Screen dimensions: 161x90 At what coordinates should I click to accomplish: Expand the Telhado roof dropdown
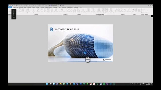pos(38,12)
